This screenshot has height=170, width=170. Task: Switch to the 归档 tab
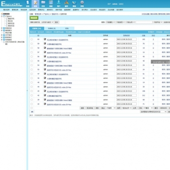(67, 29)
